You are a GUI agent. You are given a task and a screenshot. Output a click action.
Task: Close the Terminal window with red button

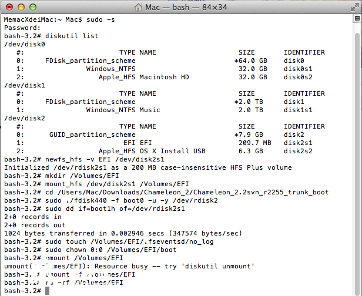(8, 8)
